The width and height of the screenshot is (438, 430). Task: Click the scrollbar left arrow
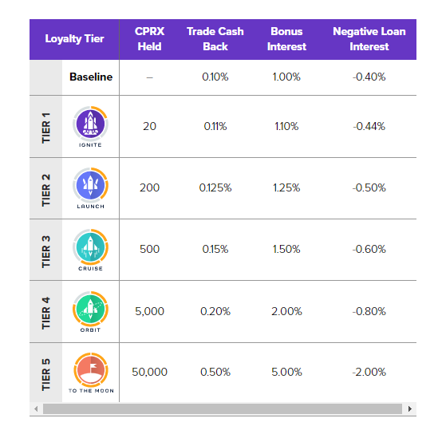point(36,408)
